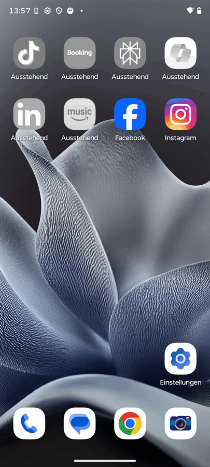The width and height of the screenshot is (210, 467).
Task: Open the pending Perplexity app icon
Action: [130, 53]
